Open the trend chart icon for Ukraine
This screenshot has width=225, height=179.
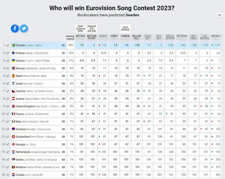click(8, 61)
